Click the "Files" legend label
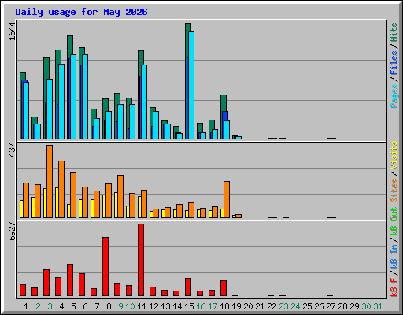This screenshot has height=315, width=403. 394,63
